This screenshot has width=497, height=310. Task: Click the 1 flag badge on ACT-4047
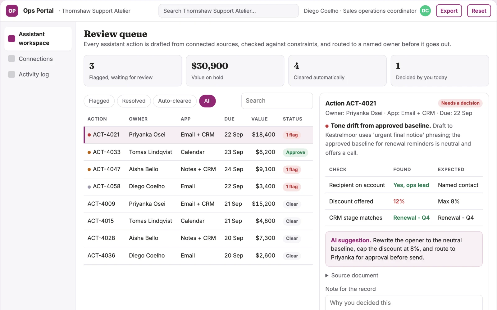point(292,169)
